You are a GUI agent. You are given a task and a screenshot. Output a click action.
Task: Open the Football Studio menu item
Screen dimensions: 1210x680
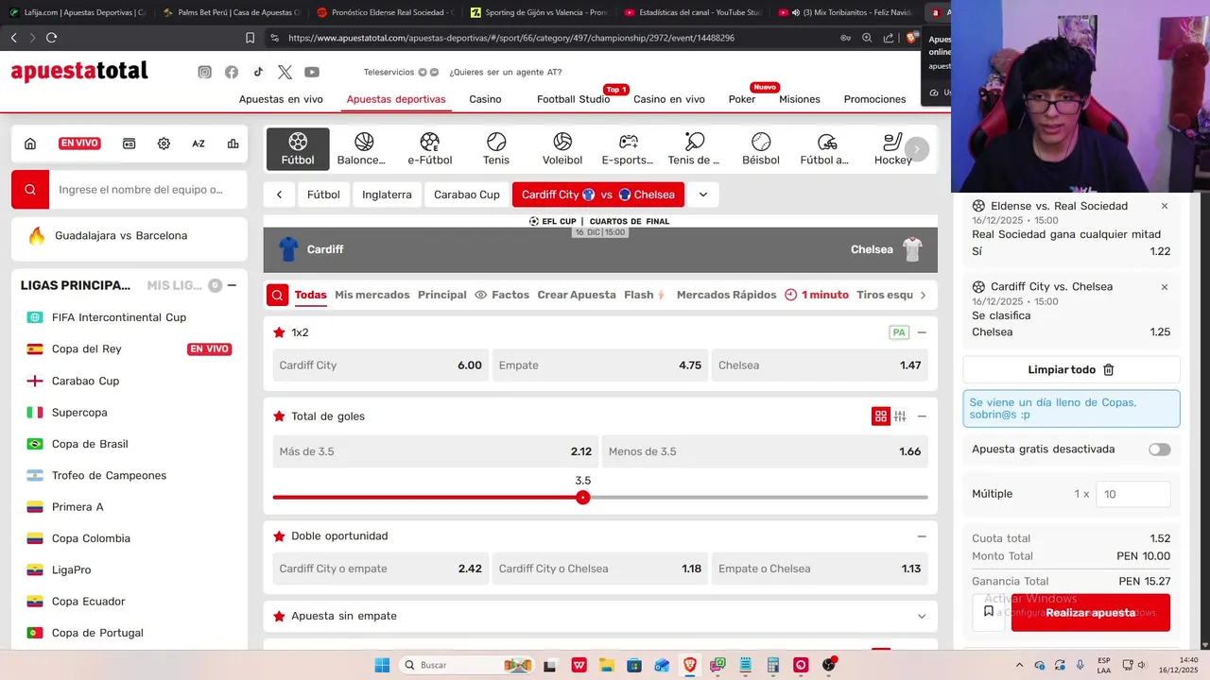(574, 99)
